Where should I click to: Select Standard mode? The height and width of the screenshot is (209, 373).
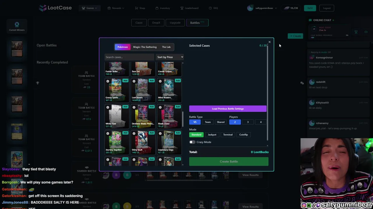coord(196,135)
